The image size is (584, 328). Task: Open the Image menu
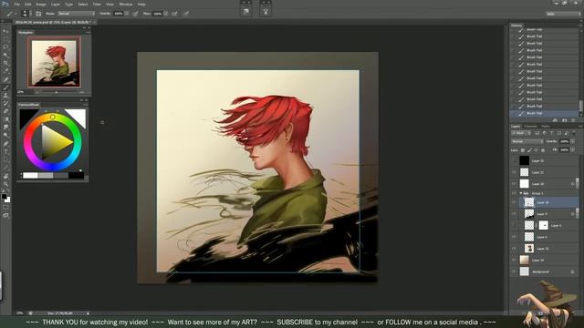(x=41, y=4)
